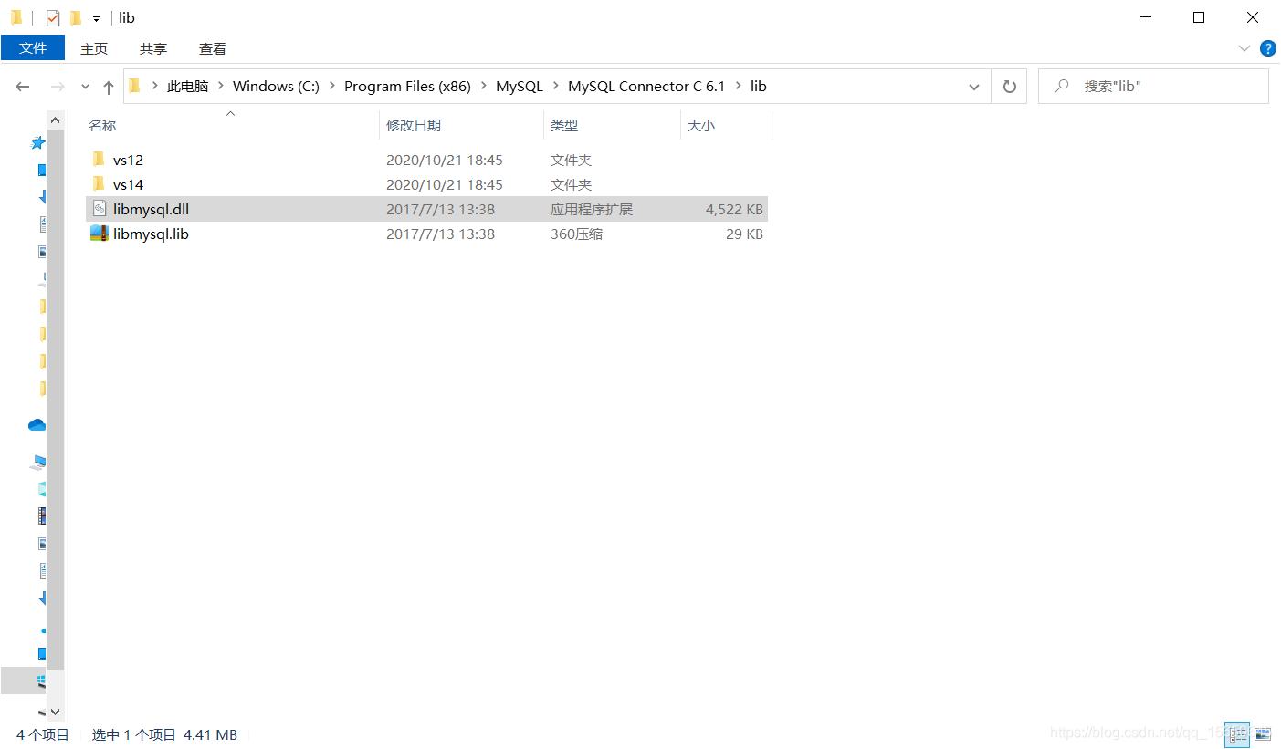Click the OneDrive cloud icon in navigation pane
Screen dimensions: 1281x749
click(37, 425)
